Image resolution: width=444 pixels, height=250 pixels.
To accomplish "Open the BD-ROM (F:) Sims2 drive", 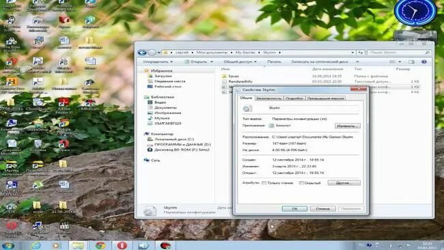I will (x=182, y=150).
